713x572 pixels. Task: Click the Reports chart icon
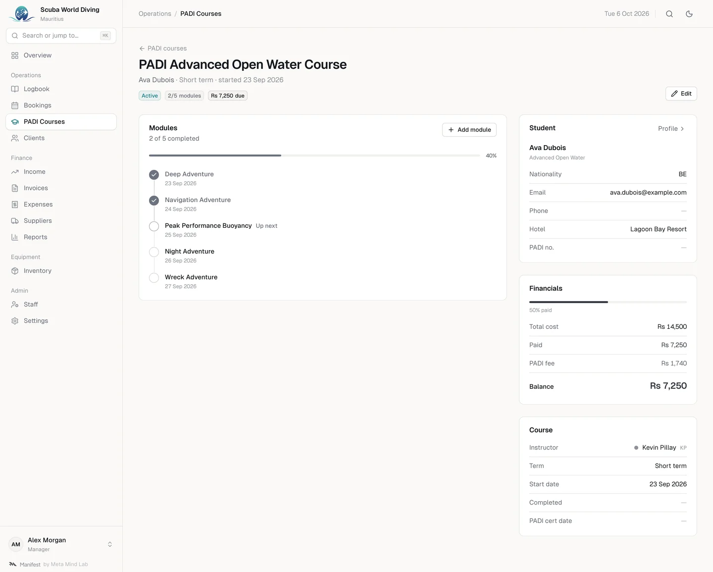(15, 237)
